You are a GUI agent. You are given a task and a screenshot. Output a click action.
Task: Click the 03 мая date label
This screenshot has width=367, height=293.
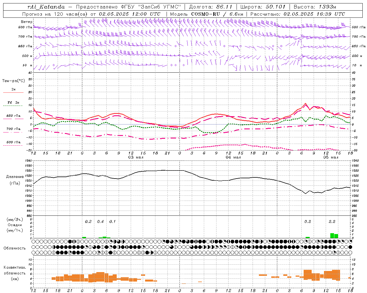click(136, 157)
